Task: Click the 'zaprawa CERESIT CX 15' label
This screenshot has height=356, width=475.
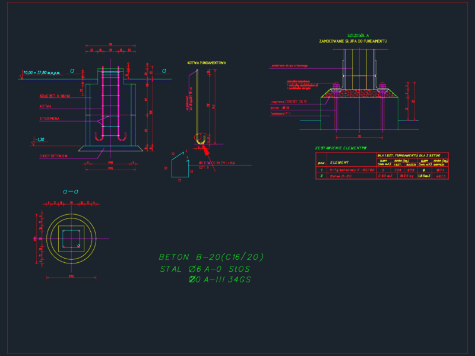Action: coord(289,101)
